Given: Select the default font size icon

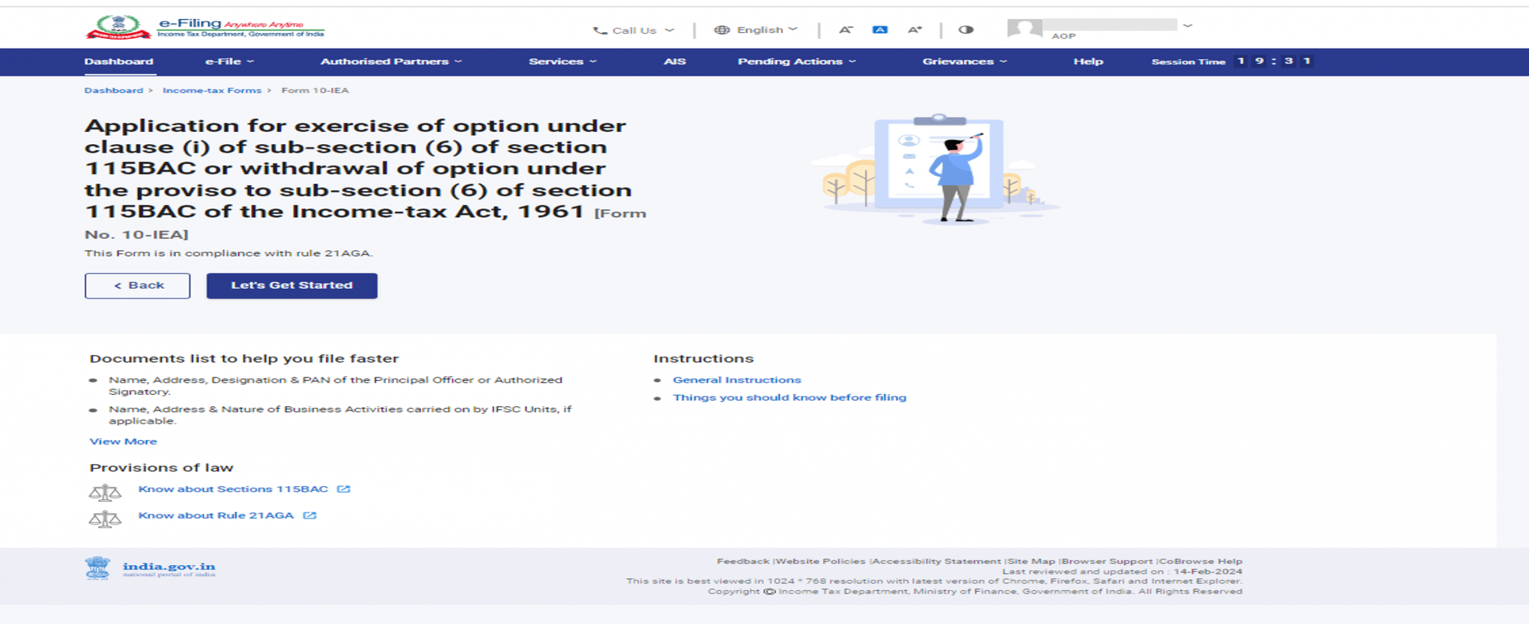Looking at the screenshot, I should tap(880, 29).
